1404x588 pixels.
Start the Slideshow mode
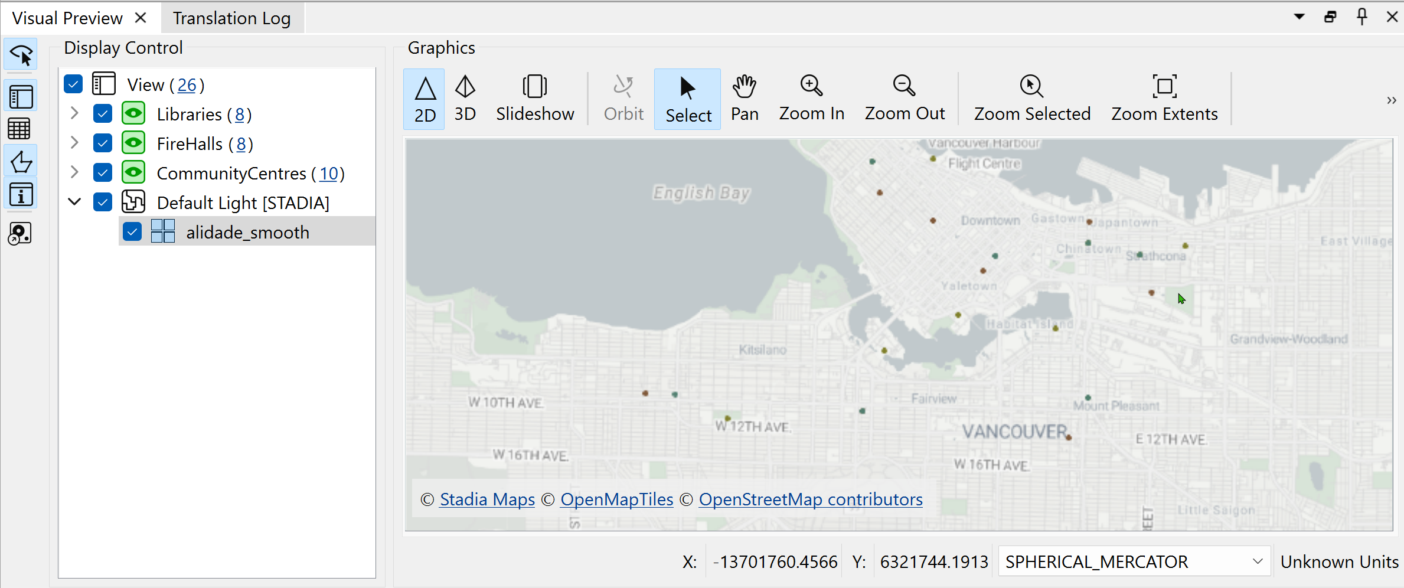point(535,99)
